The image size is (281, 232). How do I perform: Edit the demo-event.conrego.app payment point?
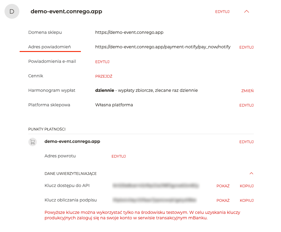pos(246,142)
